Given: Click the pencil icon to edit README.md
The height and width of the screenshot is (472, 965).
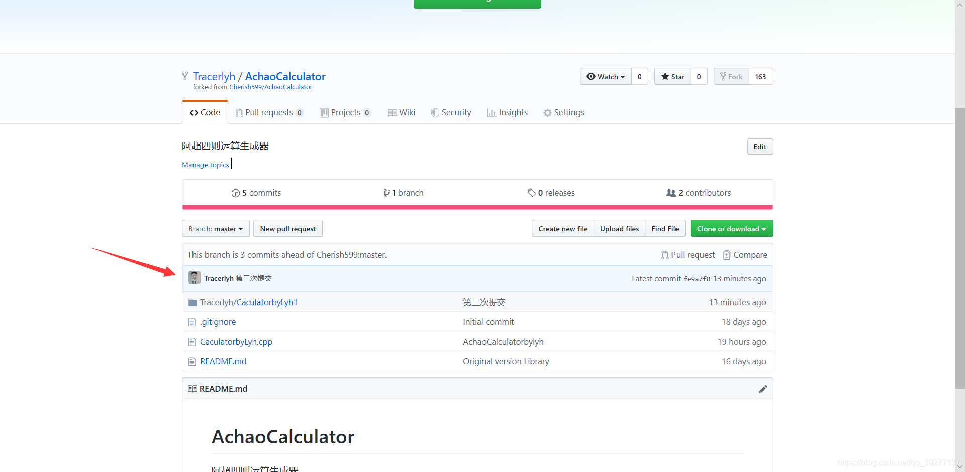Looking at the screenshot, I should click(x=763, y=389).
